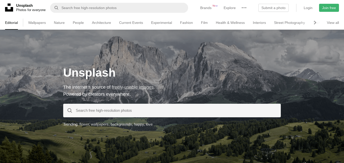
Task: Click the trending term love
Action: [x=149, y=124]
